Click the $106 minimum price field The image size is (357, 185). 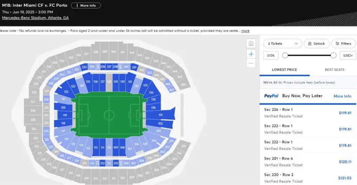click(x=271, y=55)
